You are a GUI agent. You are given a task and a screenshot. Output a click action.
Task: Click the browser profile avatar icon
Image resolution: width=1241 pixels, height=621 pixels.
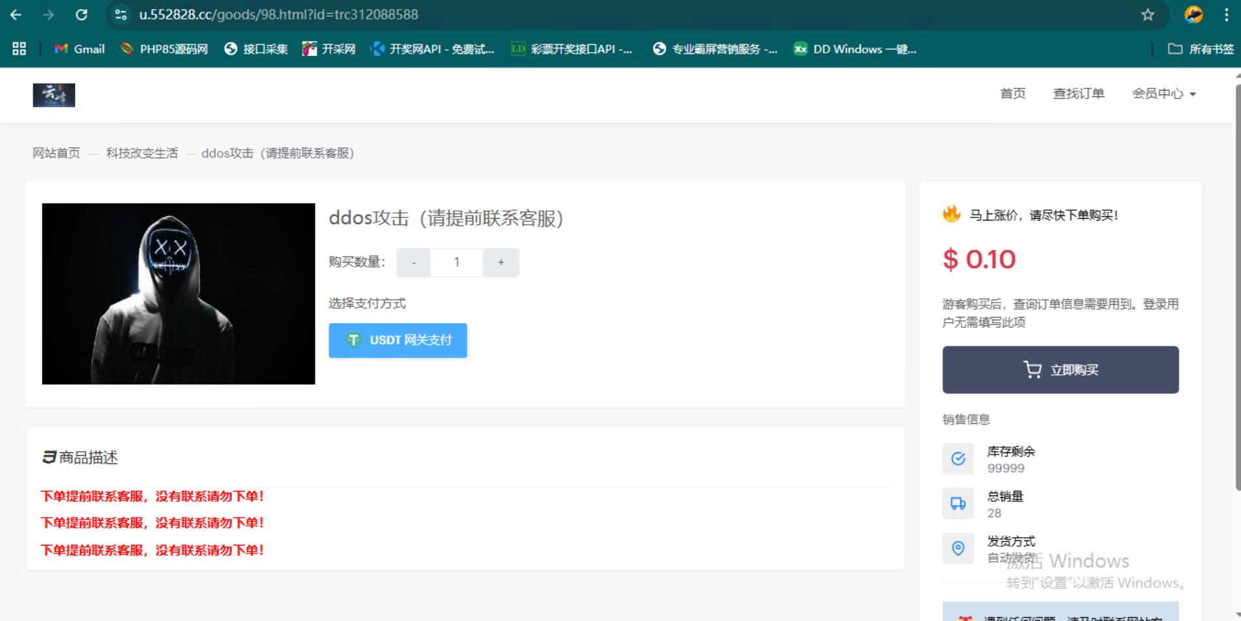tap(1193, 14)
